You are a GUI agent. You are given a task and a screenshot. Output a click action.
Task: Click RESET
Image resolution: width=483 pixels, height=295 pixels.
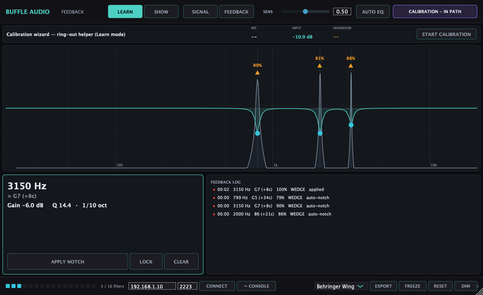(440, 286)
